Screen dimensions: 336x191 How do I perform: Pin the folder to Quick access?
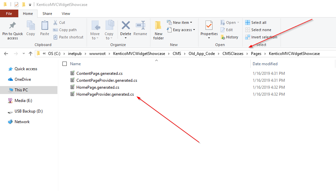point(12,30)
